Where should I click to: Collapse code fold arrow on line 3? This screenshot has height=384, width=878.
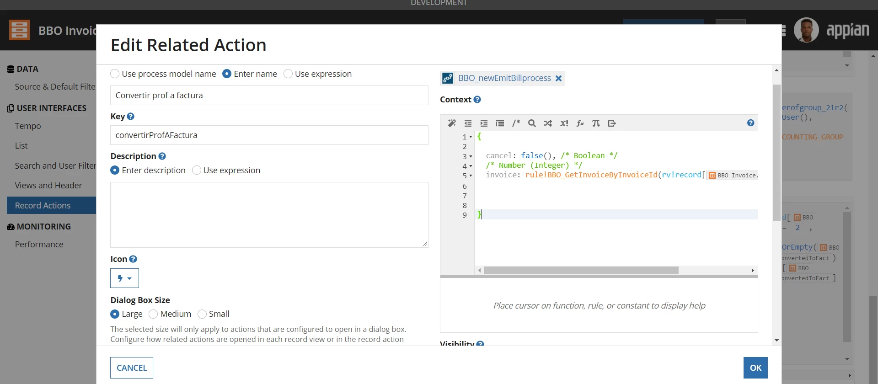(x=471, y=156)
